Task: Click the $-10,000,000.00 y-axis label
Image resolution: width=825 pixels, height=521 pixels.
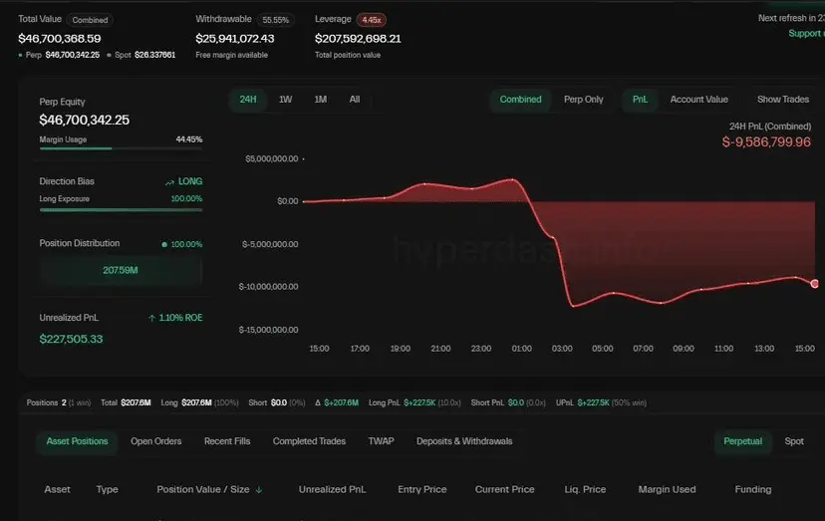Action: [268, 286]
